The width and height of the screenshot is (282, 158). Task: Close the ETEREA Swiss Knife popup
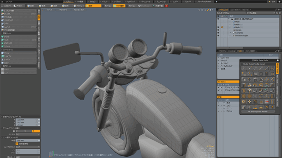pos(278,61)
